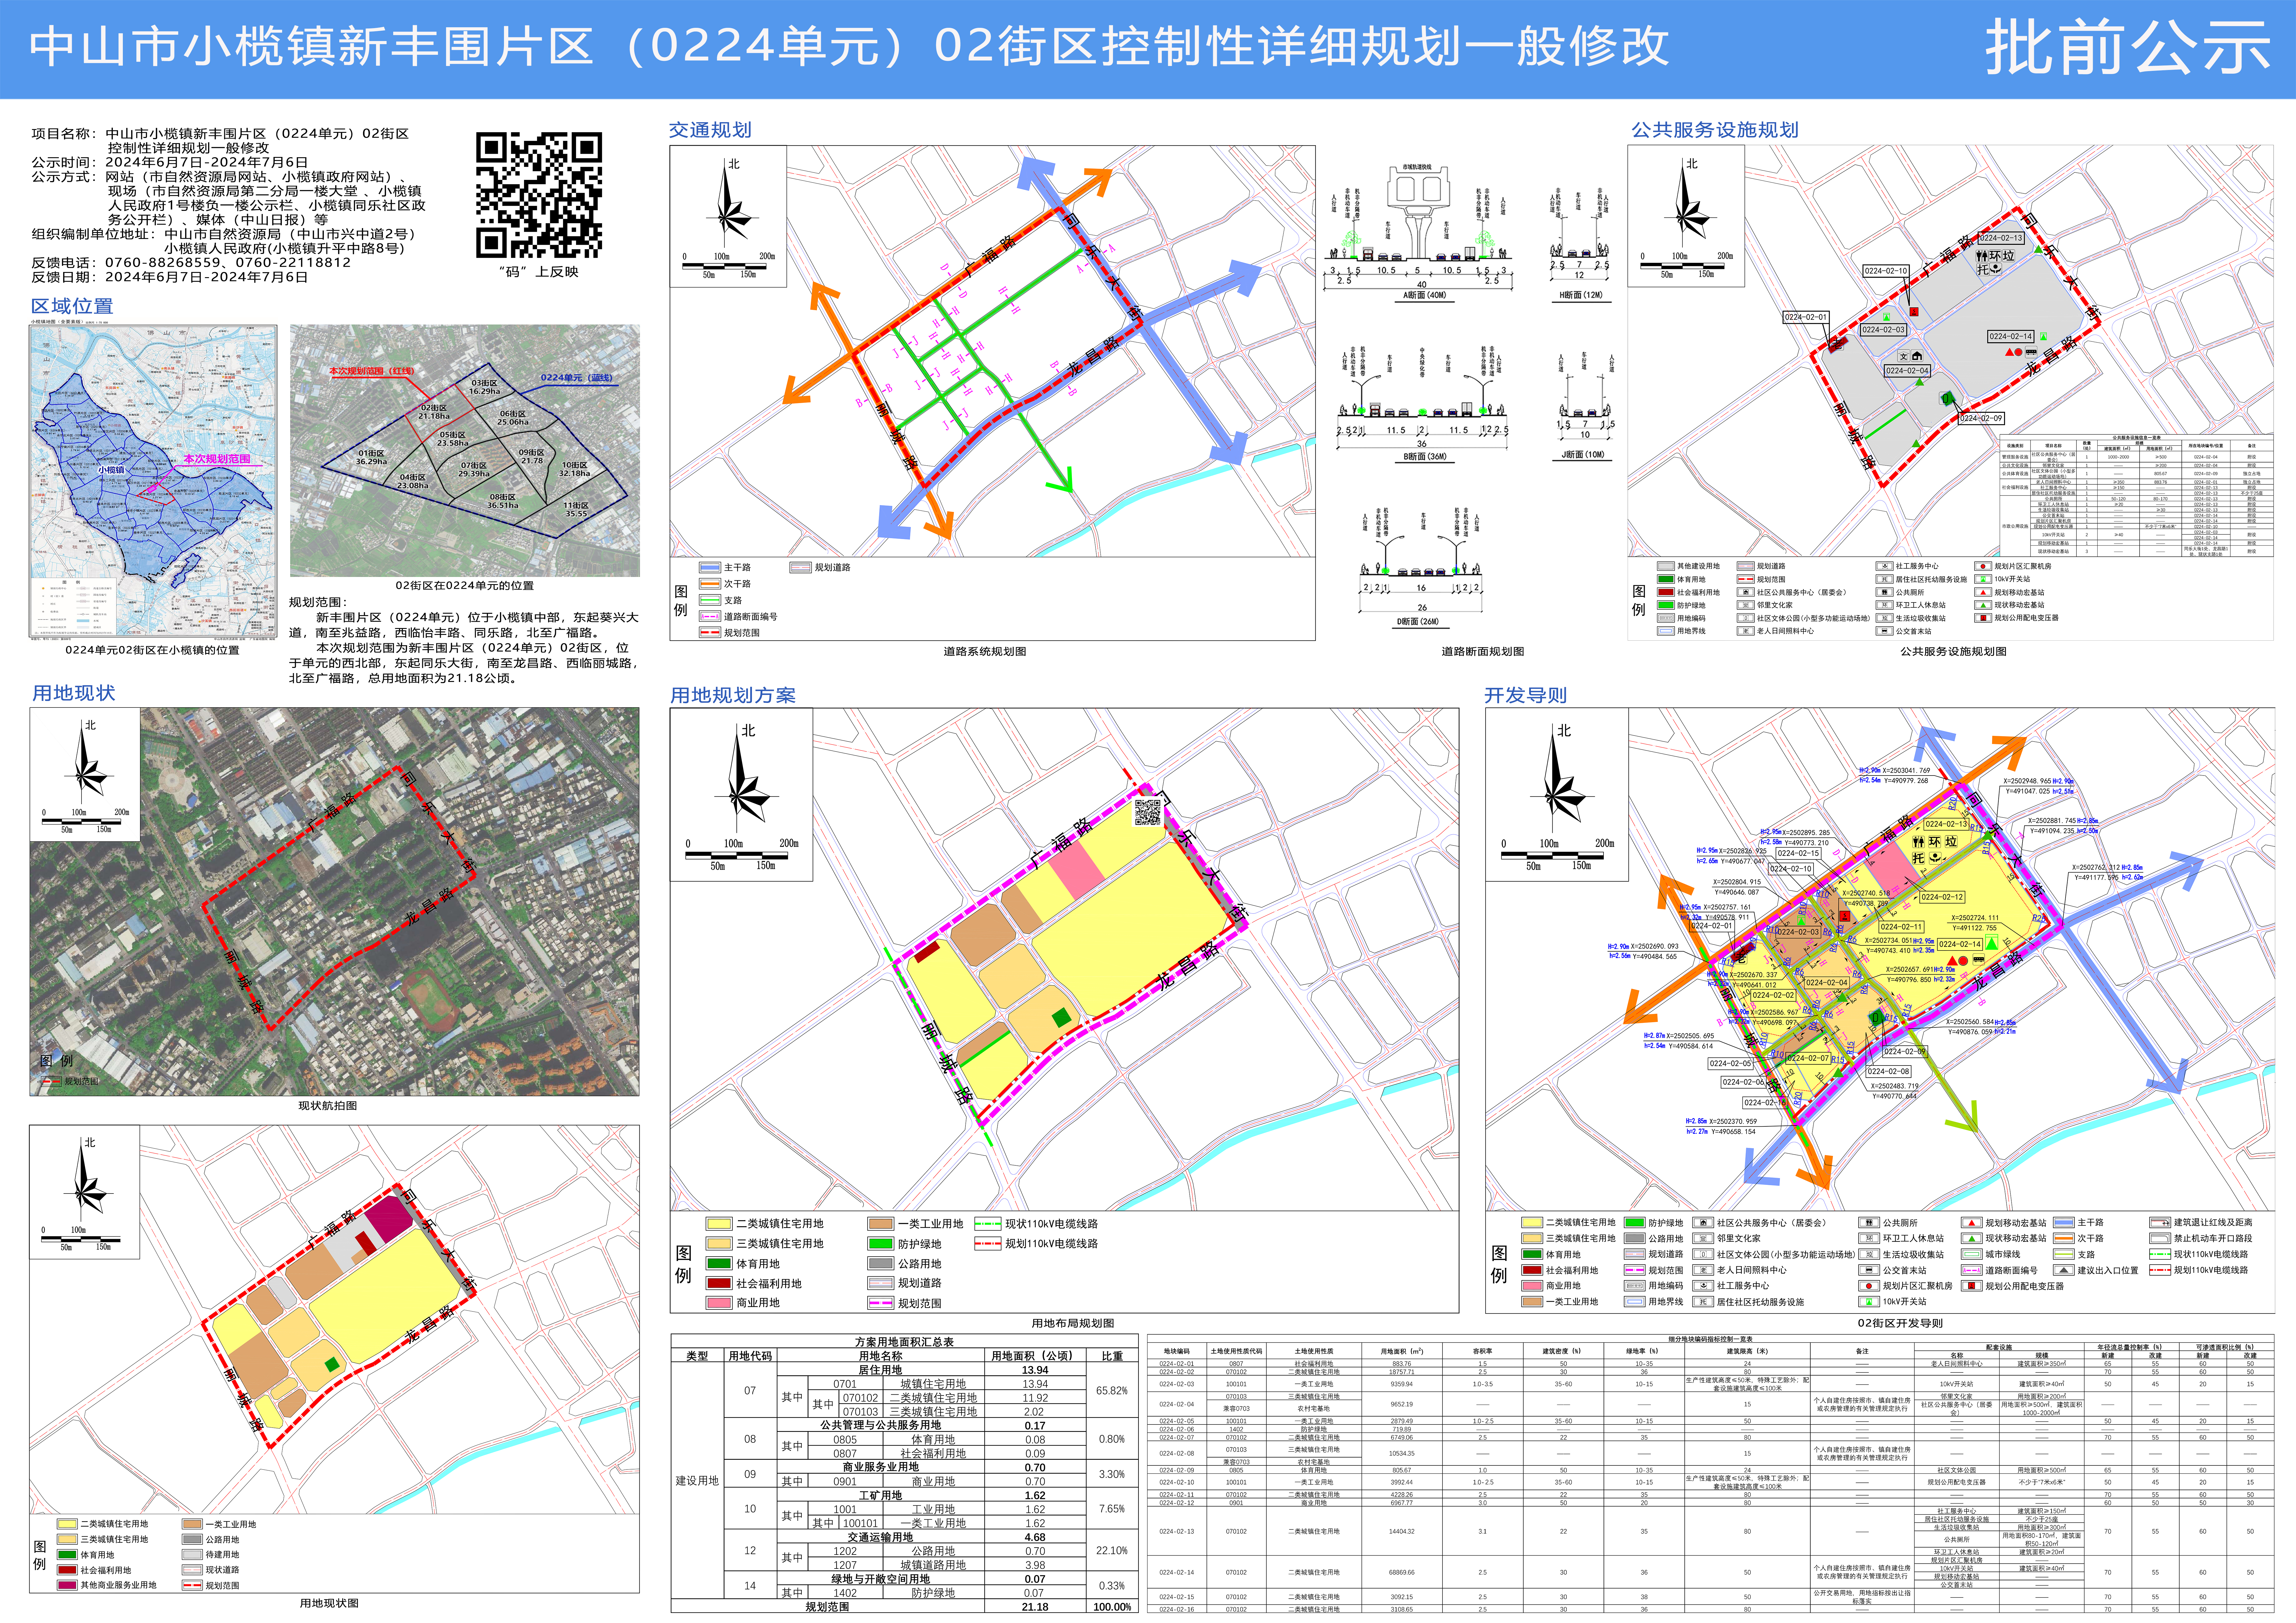Click the 规划片区汇聚机房 red circle in the 开发导则 legend
This screenshot has height=1623, width=2296.
coord(1869,1286)
